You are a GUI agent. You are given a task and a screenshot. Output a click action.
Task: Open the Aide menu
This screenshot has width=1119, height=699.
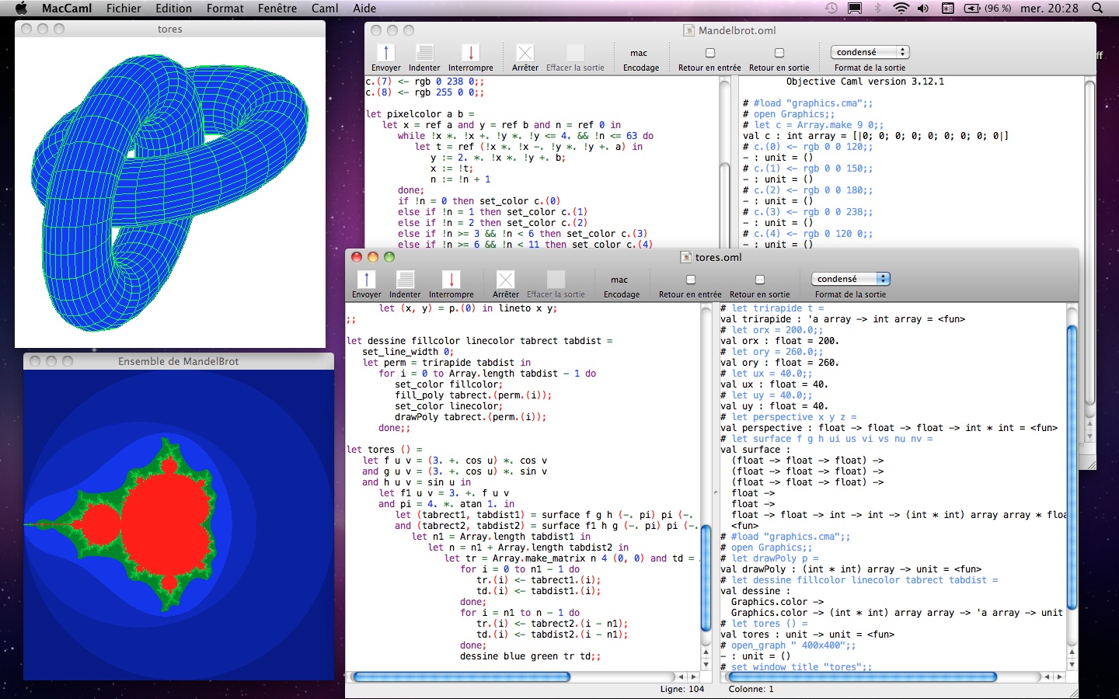[364, 9]
